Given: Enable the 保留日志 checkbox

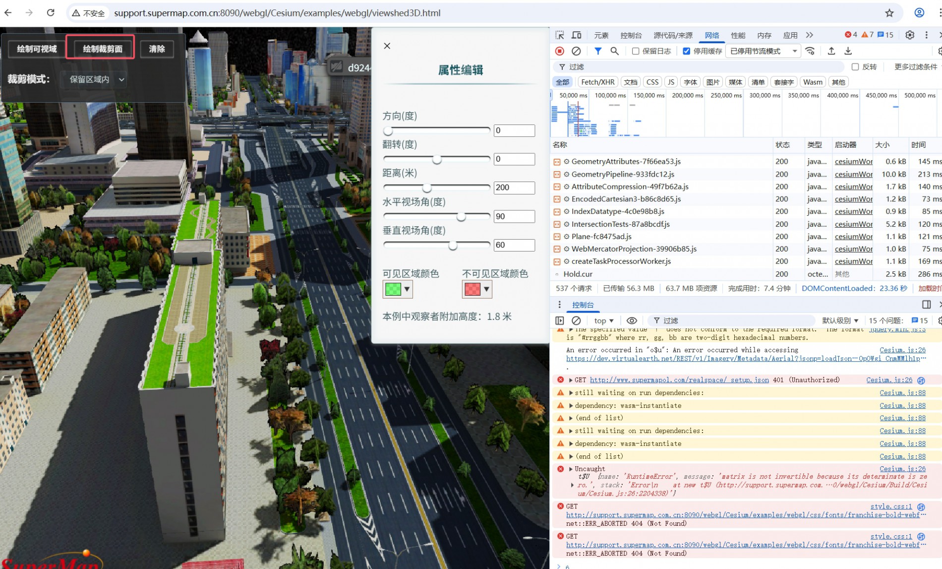Looking at the screenshot, I should tap(636, 51).
